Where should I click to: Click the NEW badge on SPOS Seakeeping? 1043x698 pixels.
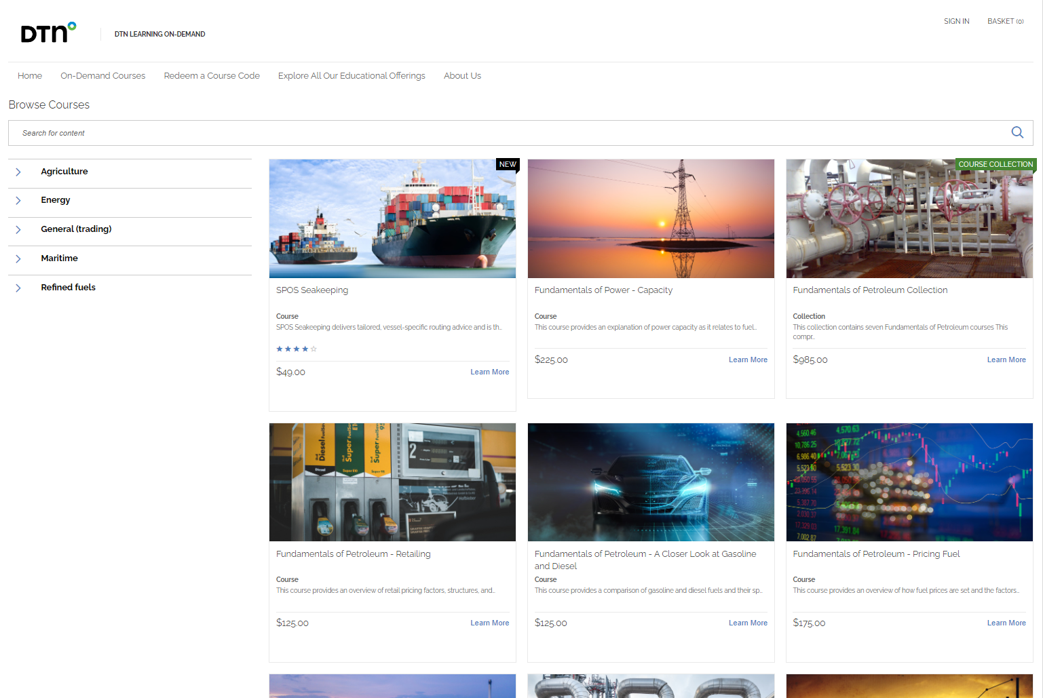[508, 164]
